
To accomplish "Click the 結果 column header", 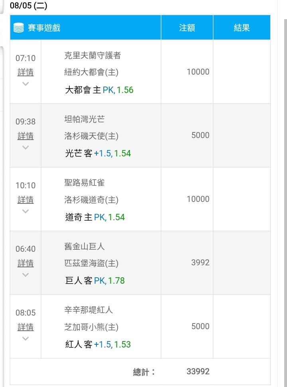I will click(242, 28).
